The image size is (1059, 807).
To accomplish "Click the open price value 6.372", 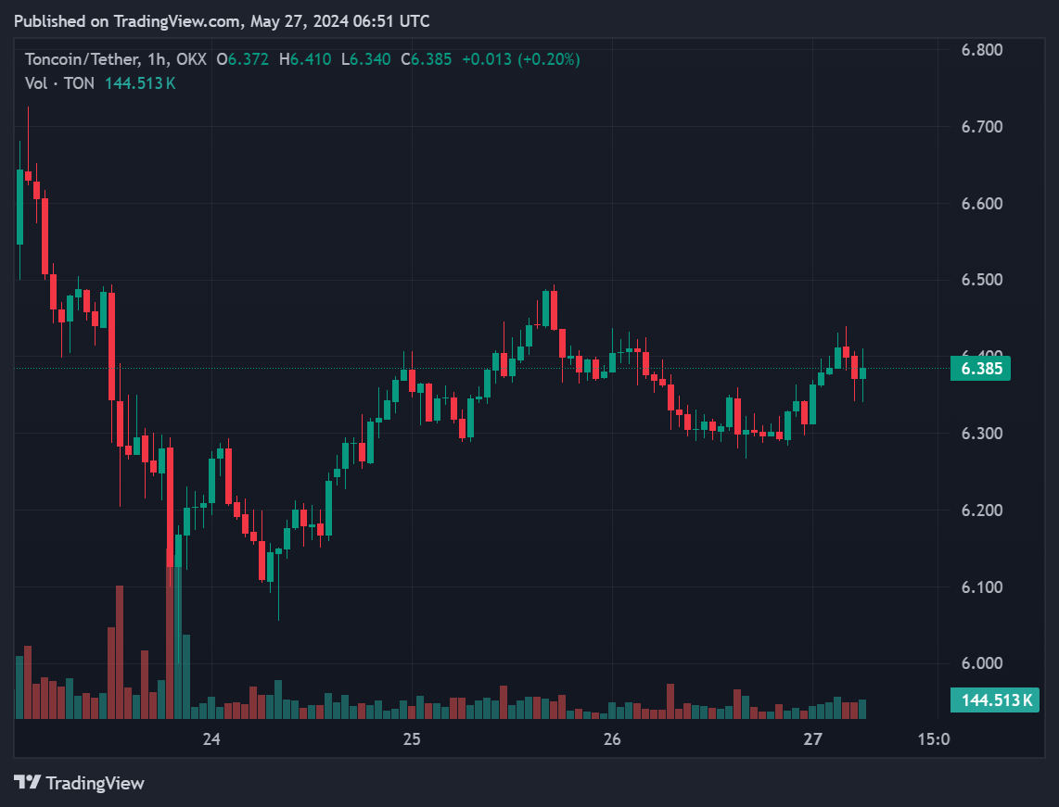I will tap(249, 59).
